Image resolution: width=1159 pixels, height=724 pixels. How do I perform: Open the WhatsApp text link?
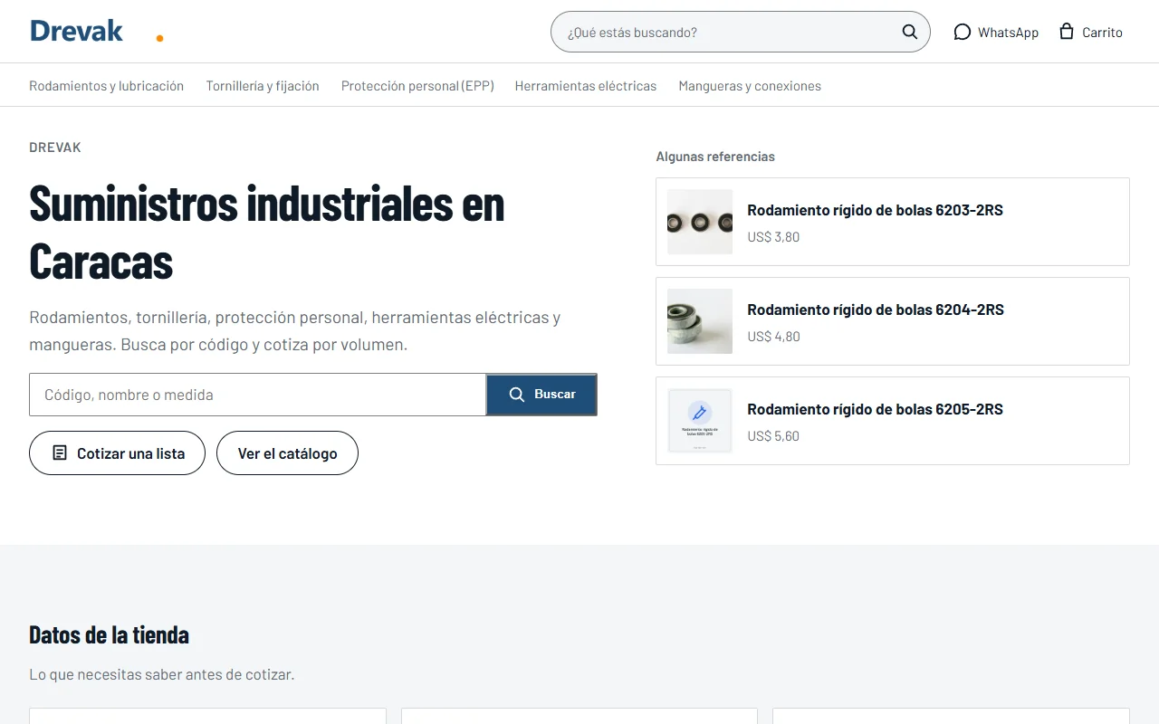pos(1008,32)
